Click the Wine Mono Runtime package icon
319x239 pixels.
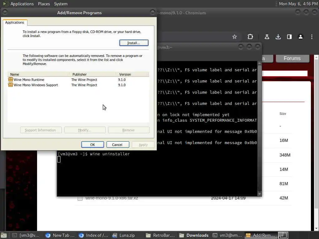pyautogui.click(x=10, y=79)
